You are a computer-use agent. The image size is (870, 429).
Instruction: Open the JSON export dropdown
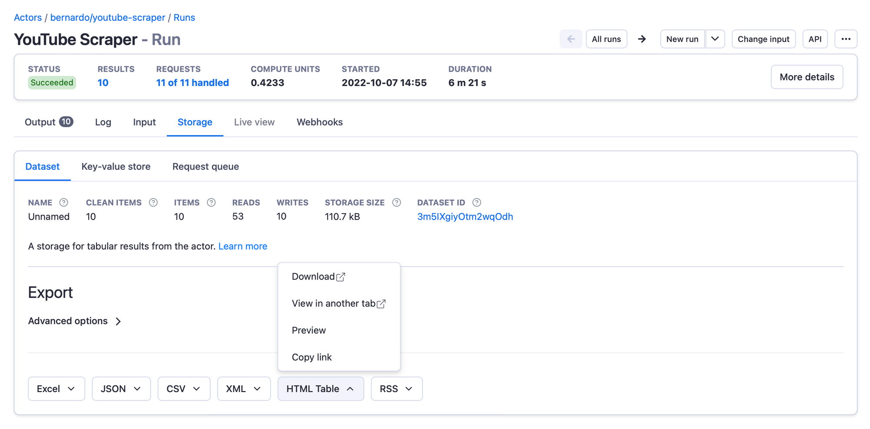coord(121,389)
